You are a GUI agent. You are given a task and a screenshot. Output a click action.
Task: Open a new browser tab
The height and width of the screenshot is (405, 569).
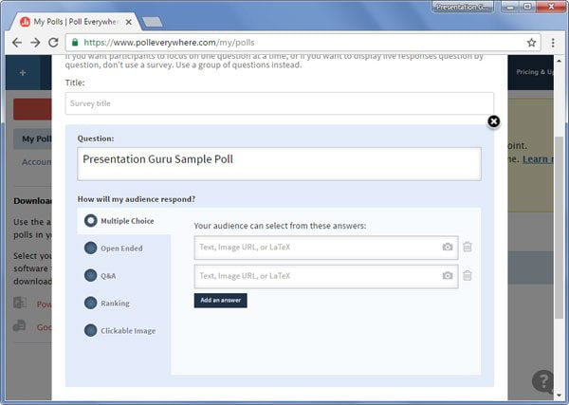click(153, 22)
